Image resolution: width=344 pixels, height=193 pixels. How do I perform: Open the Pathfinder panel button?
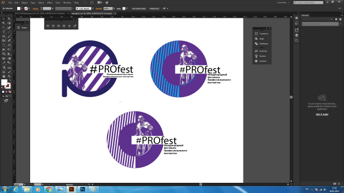[x=262, y=44]
